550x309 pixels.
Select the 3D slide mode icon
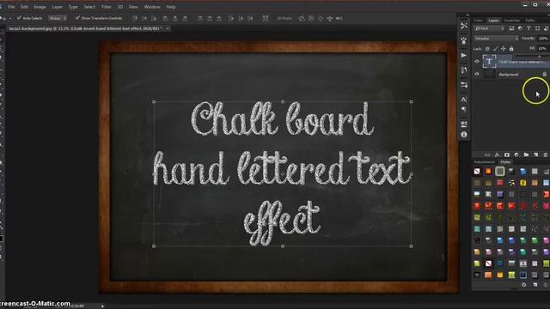(x=330, y=18)
